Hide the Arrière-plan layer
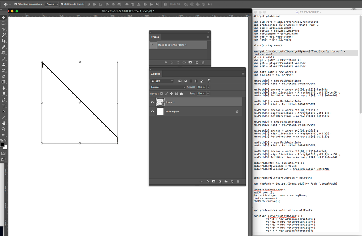 [x=152, y=111]
